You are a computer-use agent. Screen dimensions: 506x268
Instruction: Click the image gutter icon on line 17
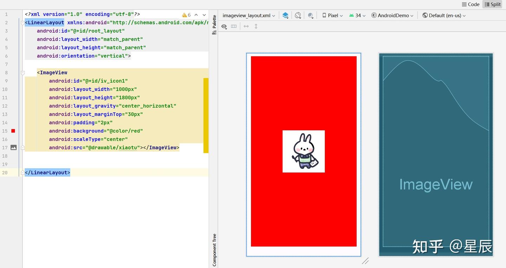tap(13, 148)
